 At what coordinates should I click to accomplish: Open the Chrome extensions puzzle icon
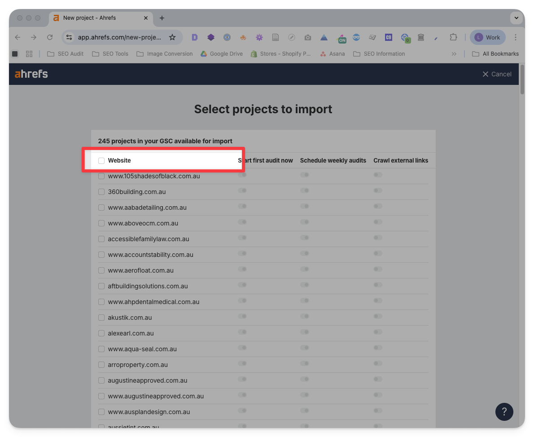click(453, 37)
